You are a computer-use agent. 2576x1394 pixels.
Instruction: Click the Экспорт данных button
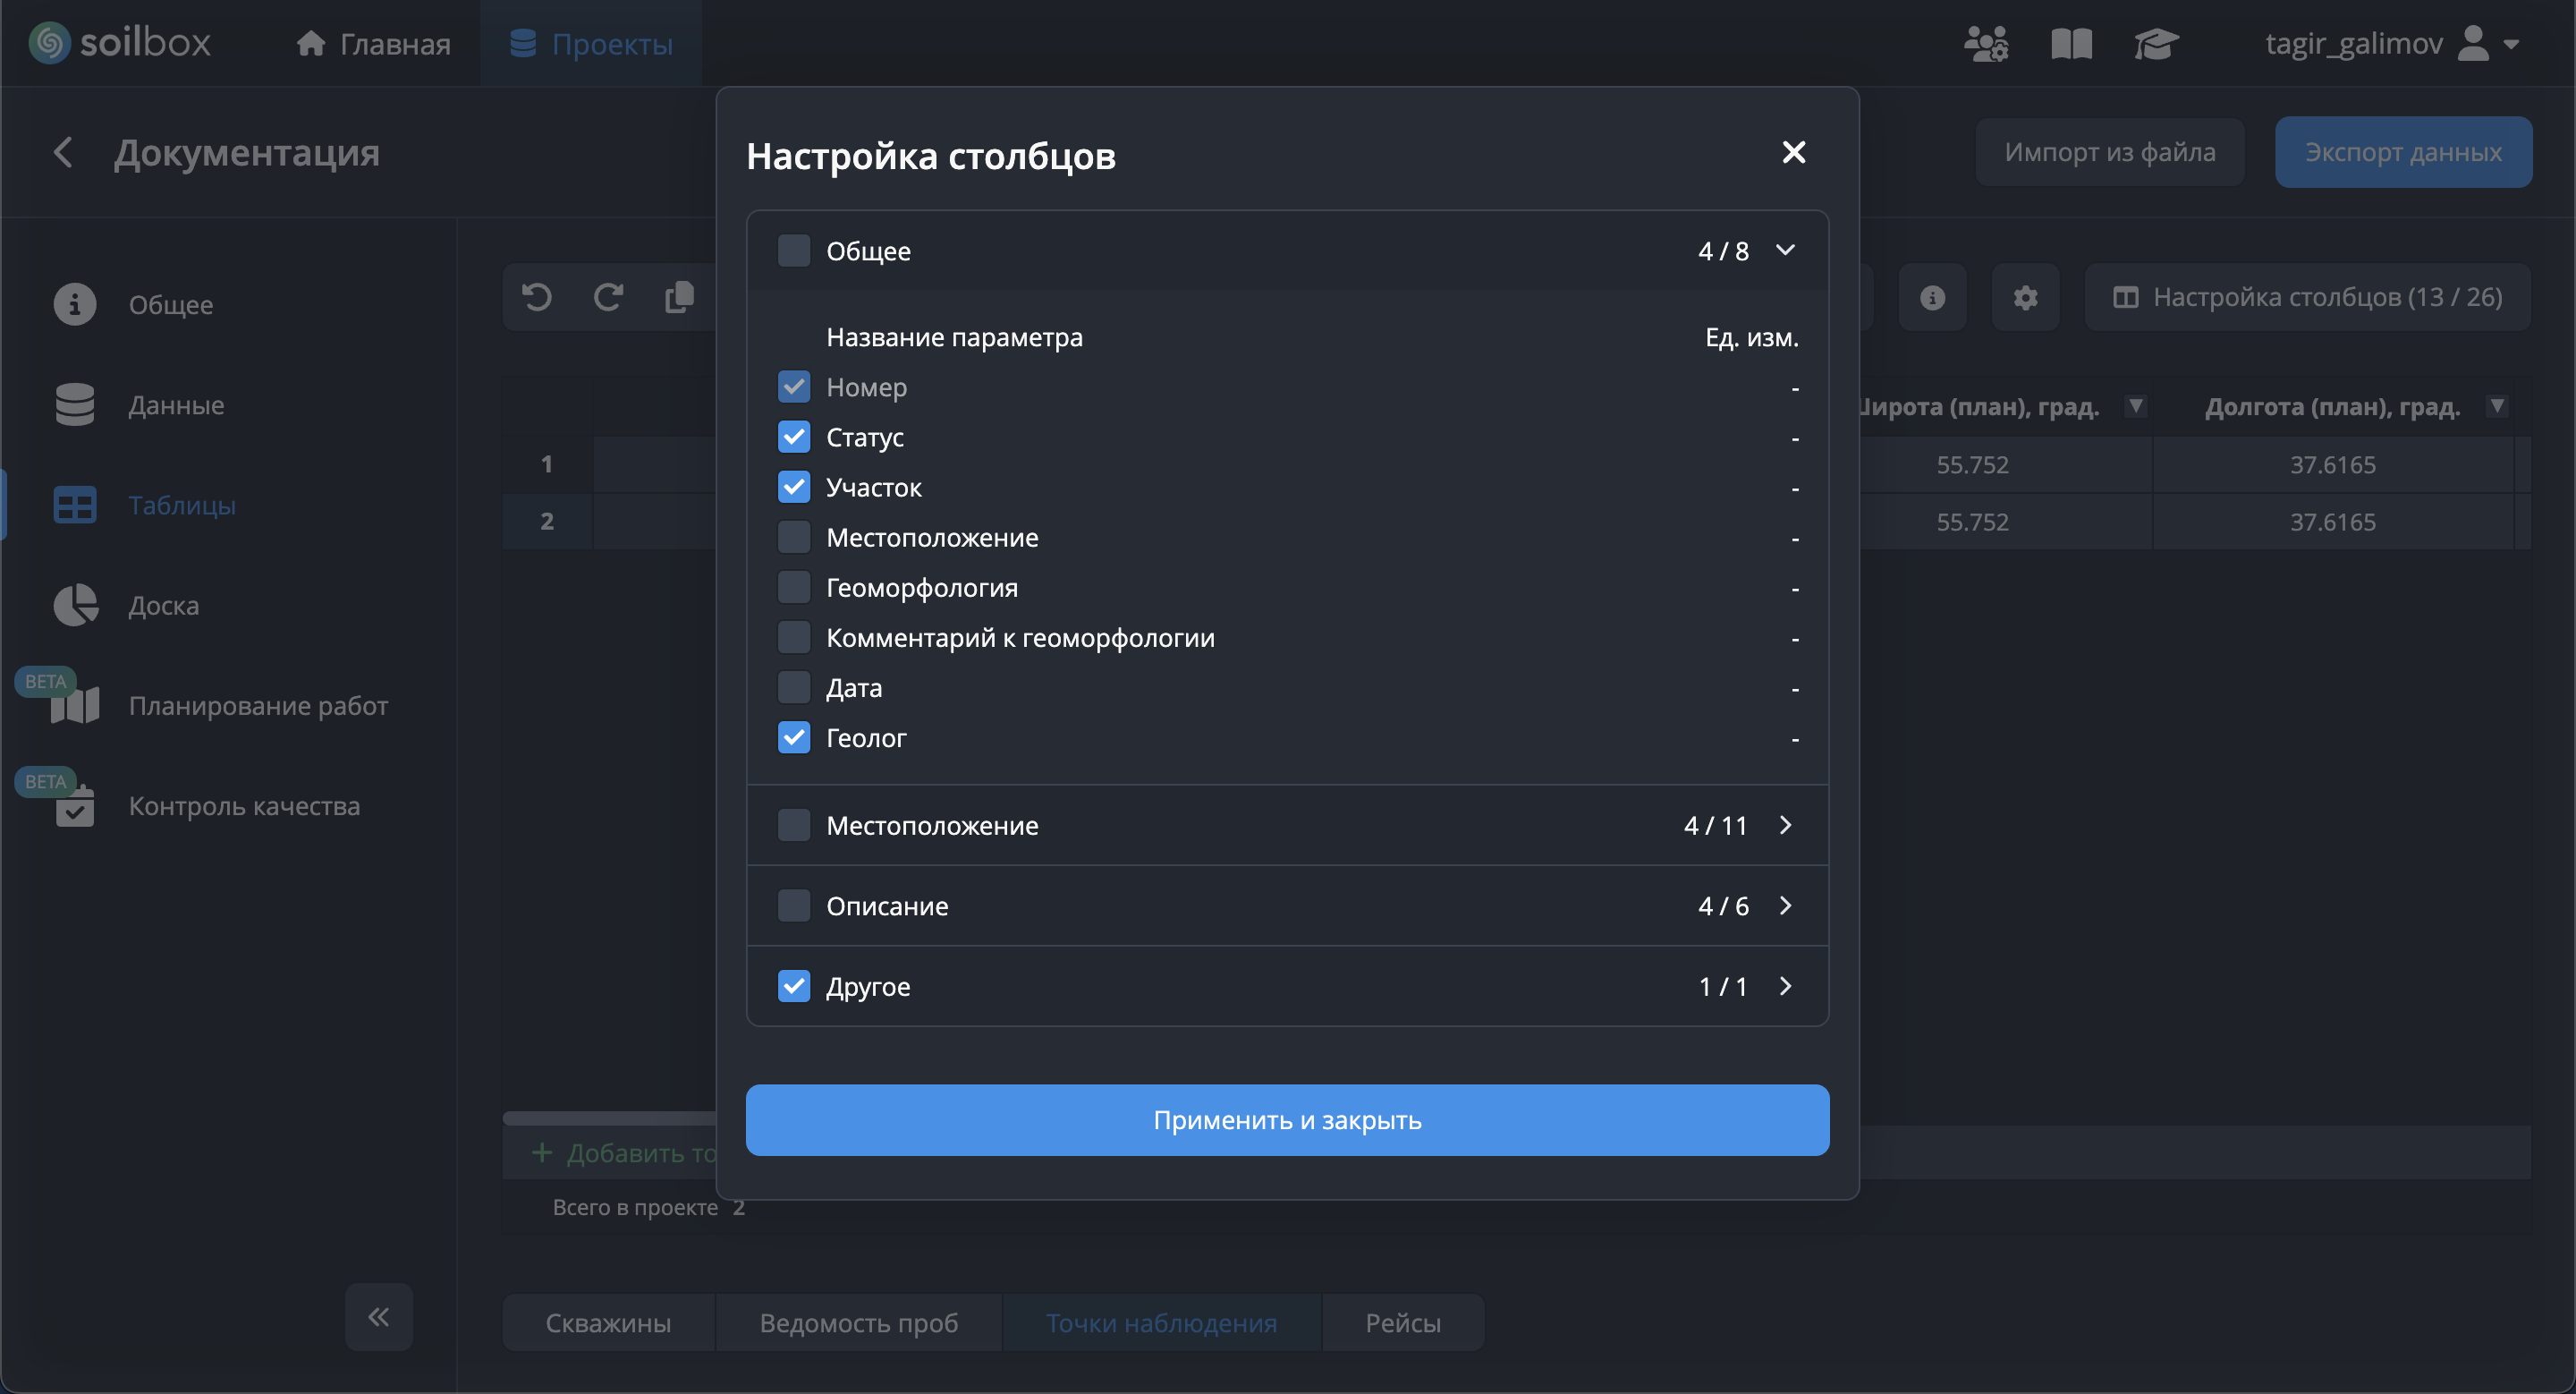2402,152
